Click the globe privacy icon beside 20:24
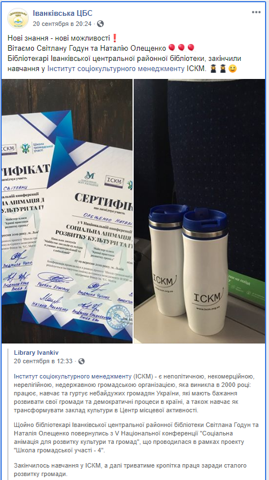The width and height of the screenshot is (269, 480). (100, 24)
